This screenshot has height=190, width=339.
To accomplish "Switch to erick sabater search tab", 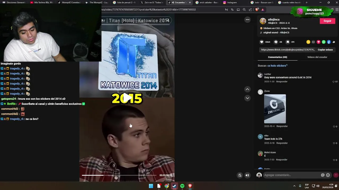I will coord(207,2).
